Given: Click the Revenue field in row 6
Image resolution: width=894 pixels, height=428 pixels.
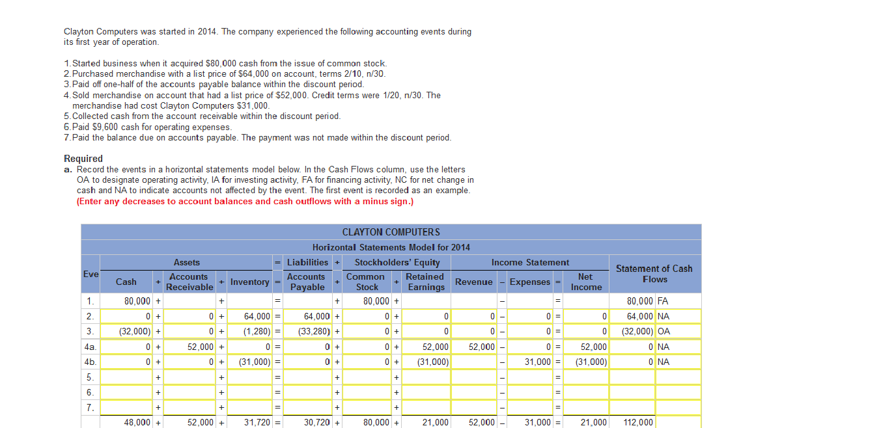Looking at the screenshot, I should pos(474,393).
